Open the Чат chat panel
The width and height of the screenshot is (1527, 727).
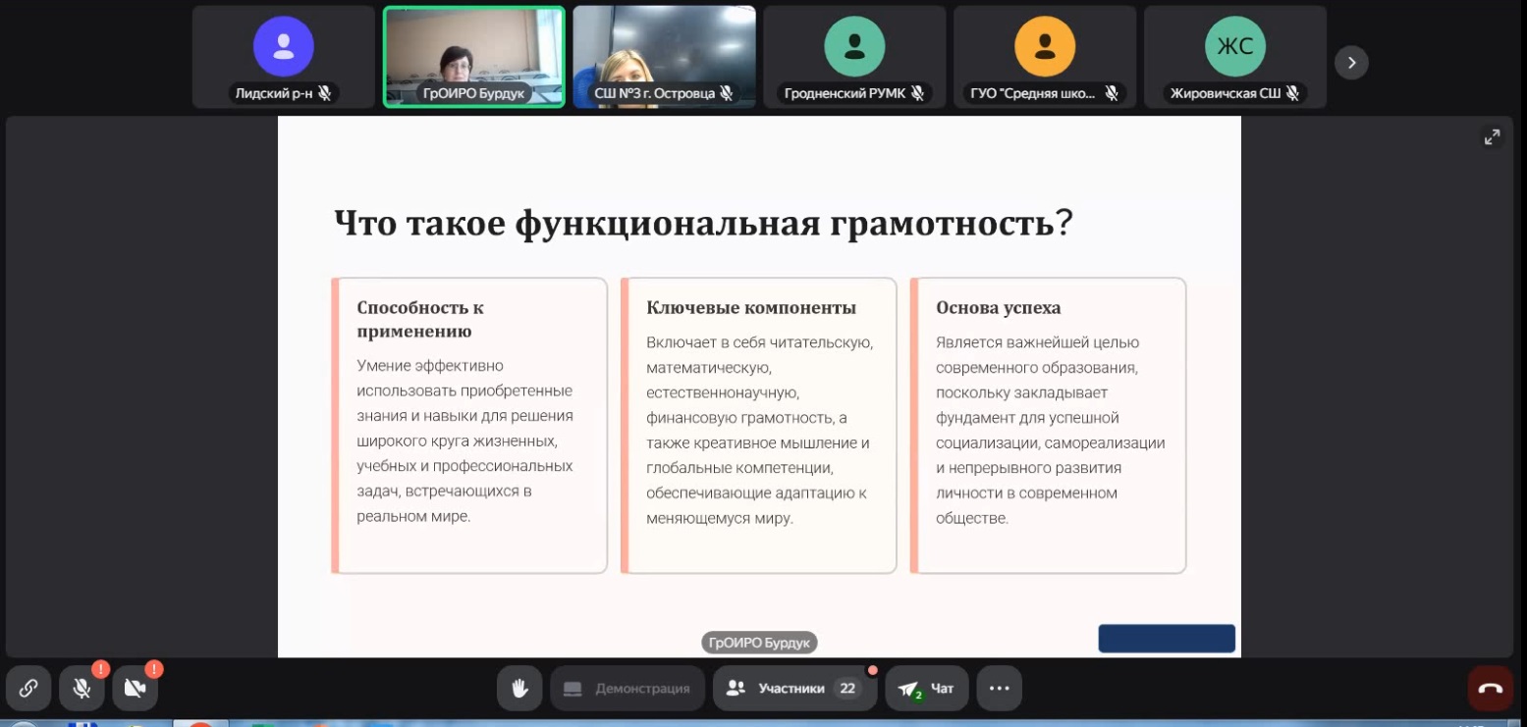pyautogui.click(x=926, y=688)
